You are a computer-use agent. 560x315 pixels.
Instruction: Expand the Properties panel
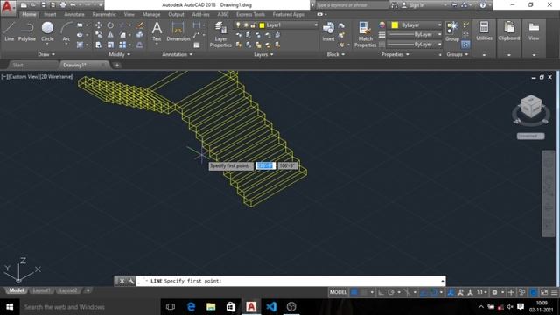point(395,54)
